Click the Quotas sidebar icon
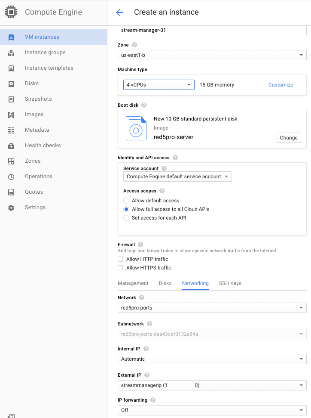Viewport: 311px width, 418px height. tap(11, 192)
